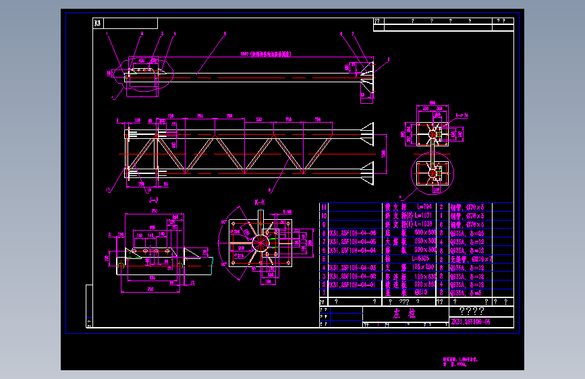Click the 无缝管 Ø219×7 material cell
Screen dimensions: 585x379
(471, 259)
